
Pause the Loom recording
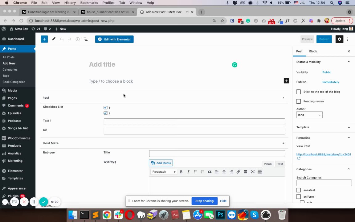coord(34,202)
